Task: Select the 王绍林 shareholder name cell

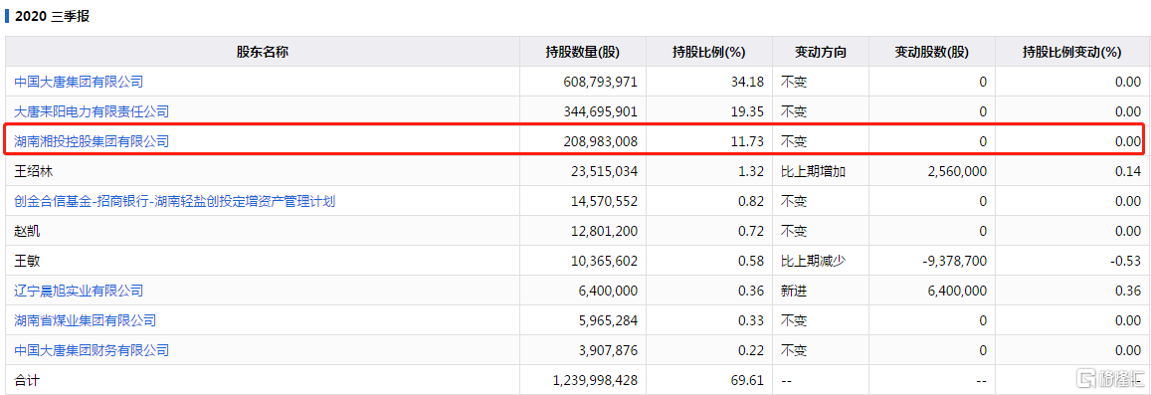Action: (x=262, y=172)
